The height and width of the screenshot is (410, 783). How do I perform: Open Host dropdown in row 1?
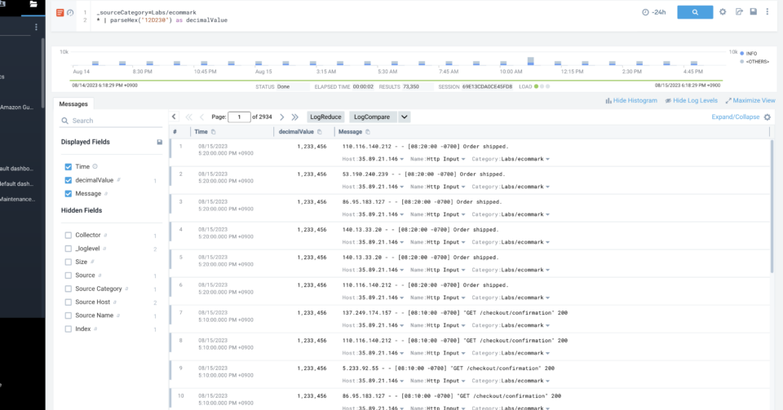tap(401, 159)
